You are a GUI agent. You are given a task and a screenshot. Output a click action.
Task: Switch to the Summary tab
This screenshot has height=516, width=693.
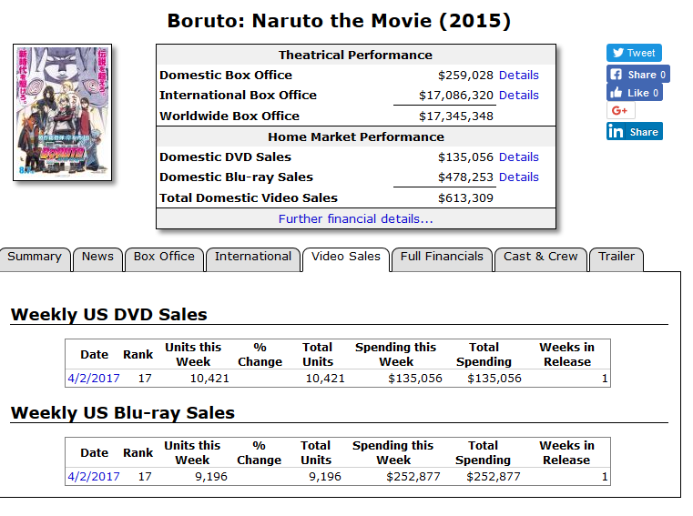(x=35, y=257)
